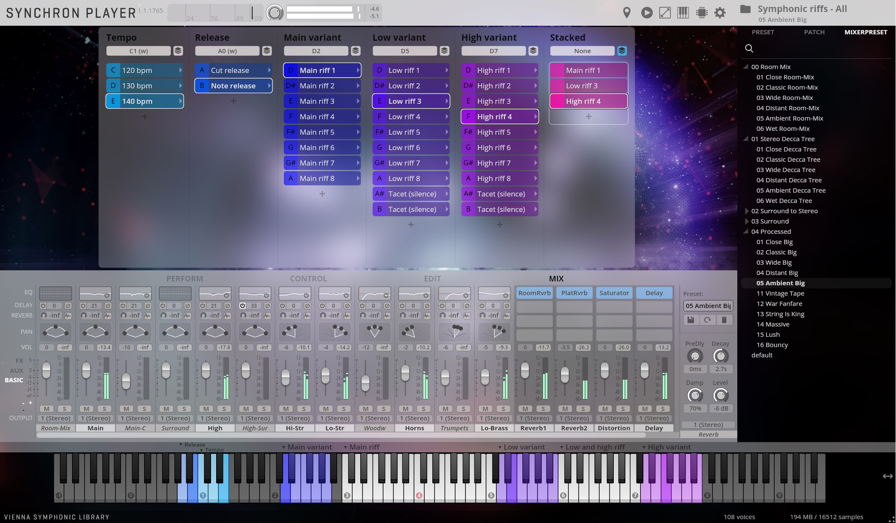Open the Tempo dropdown showing C1 (w)
896x523 pixels.
(138, 51)
